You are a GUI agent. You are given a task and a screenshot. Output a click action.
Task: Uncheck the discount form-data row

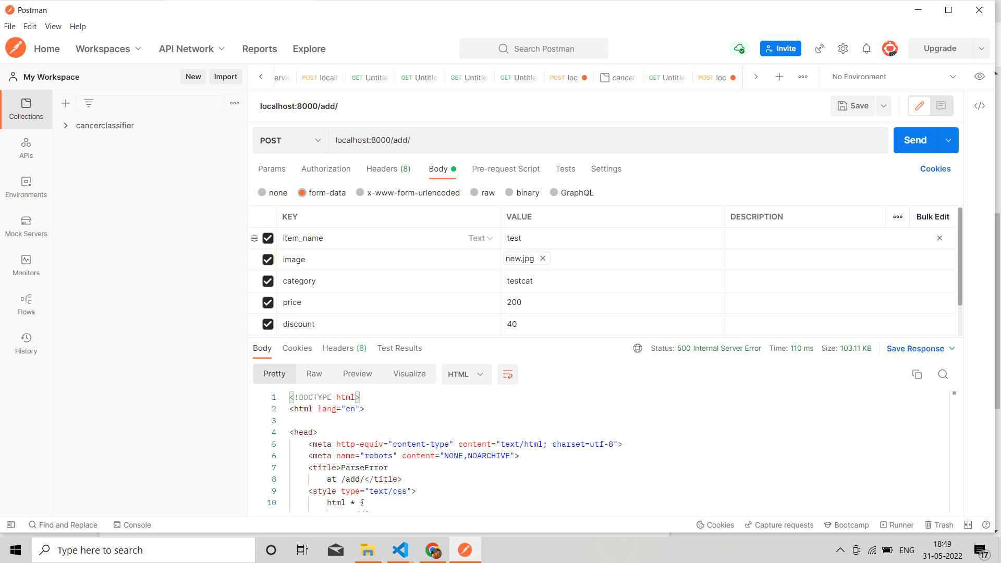tap(267, 324)
